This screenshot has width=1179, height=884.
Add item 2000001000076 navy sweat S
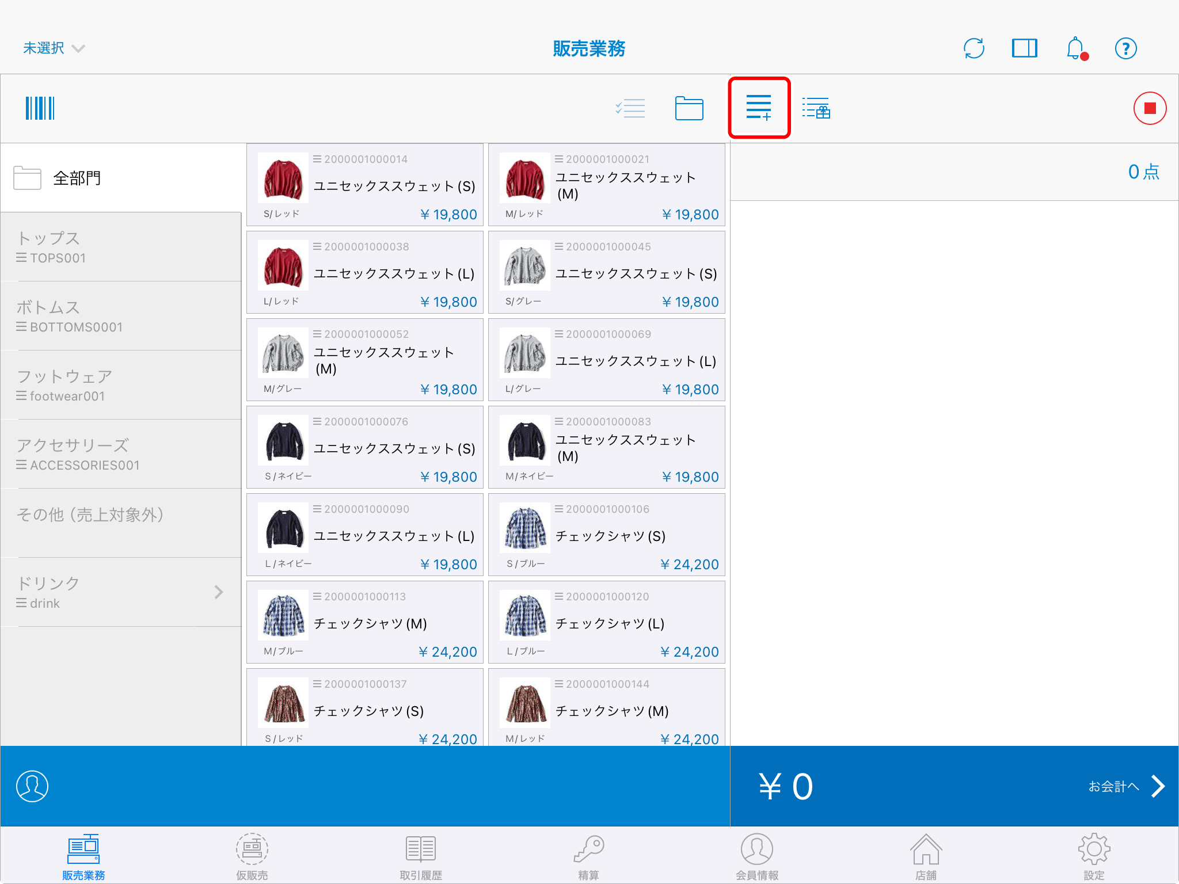tap(365, 447)
